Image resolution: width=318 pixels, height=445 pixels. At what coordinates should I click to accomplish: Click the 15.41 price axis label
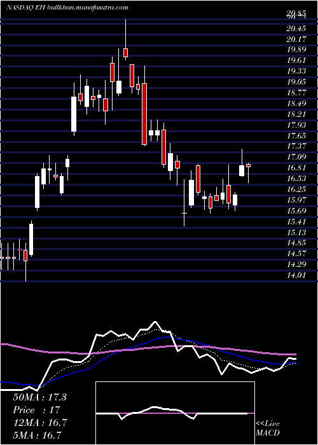click(296, 222)
